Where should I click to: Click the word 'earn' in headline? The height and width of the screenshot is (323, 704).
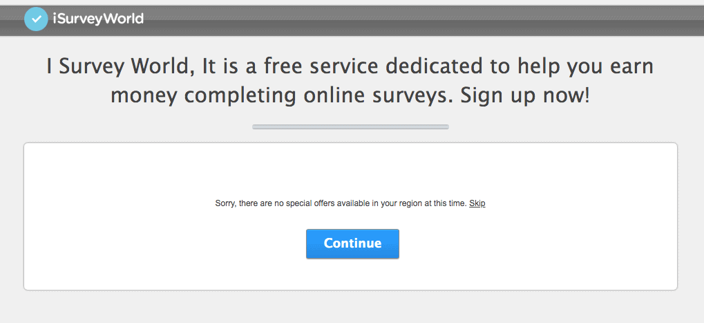tap(631, 67)
